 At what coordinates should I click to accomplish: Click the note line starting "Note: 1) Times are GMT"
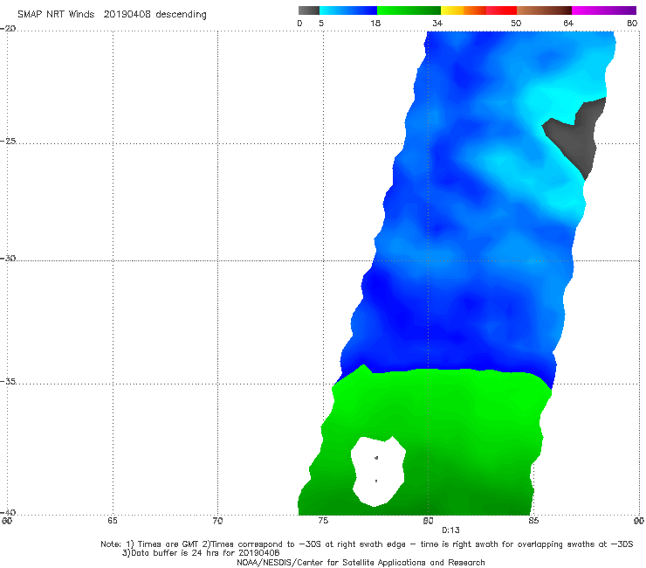367,544
